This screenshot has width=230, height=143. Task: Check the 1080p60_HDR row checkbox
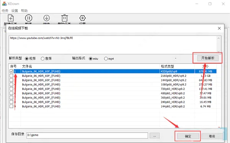tap(11, 84)
